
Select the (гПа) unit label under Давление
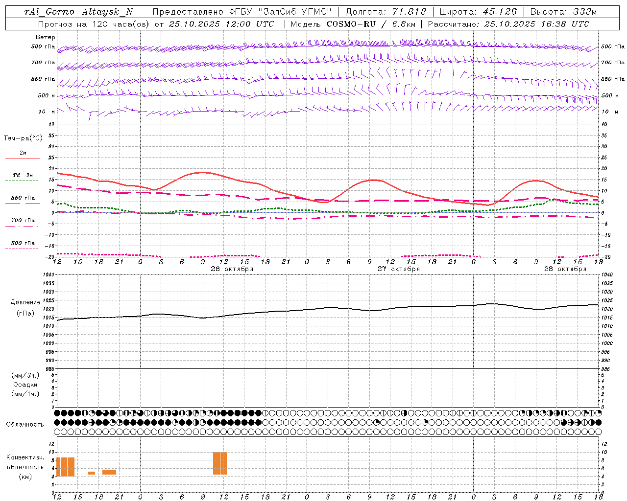25,314
